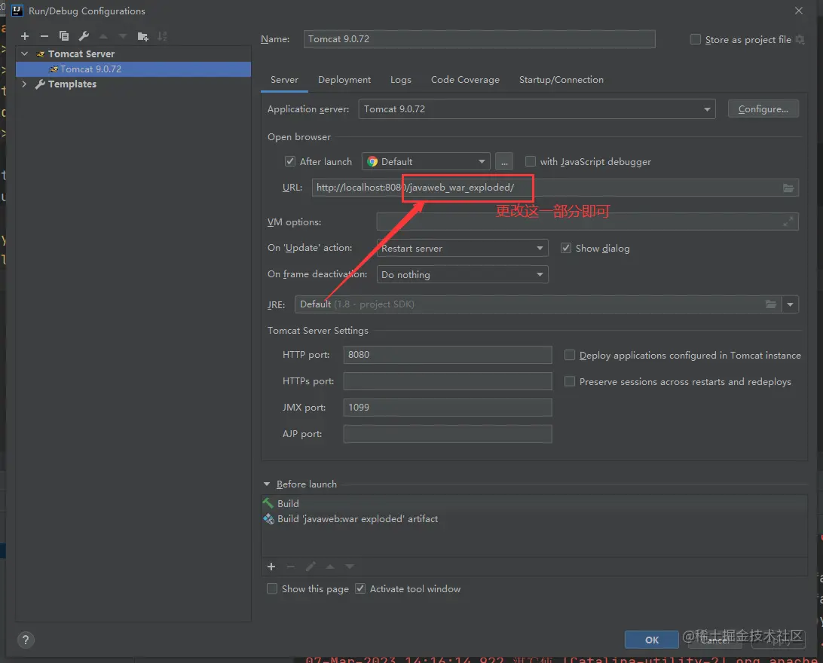Move configuration down arrow in toolbar
The height and width of the screenshot is (663, 823).
coord(123,36)
